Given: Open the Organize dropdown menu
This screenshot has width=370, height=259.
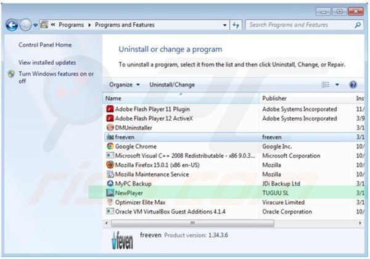Looking at the screenshot, I should (x=124, y=84).
